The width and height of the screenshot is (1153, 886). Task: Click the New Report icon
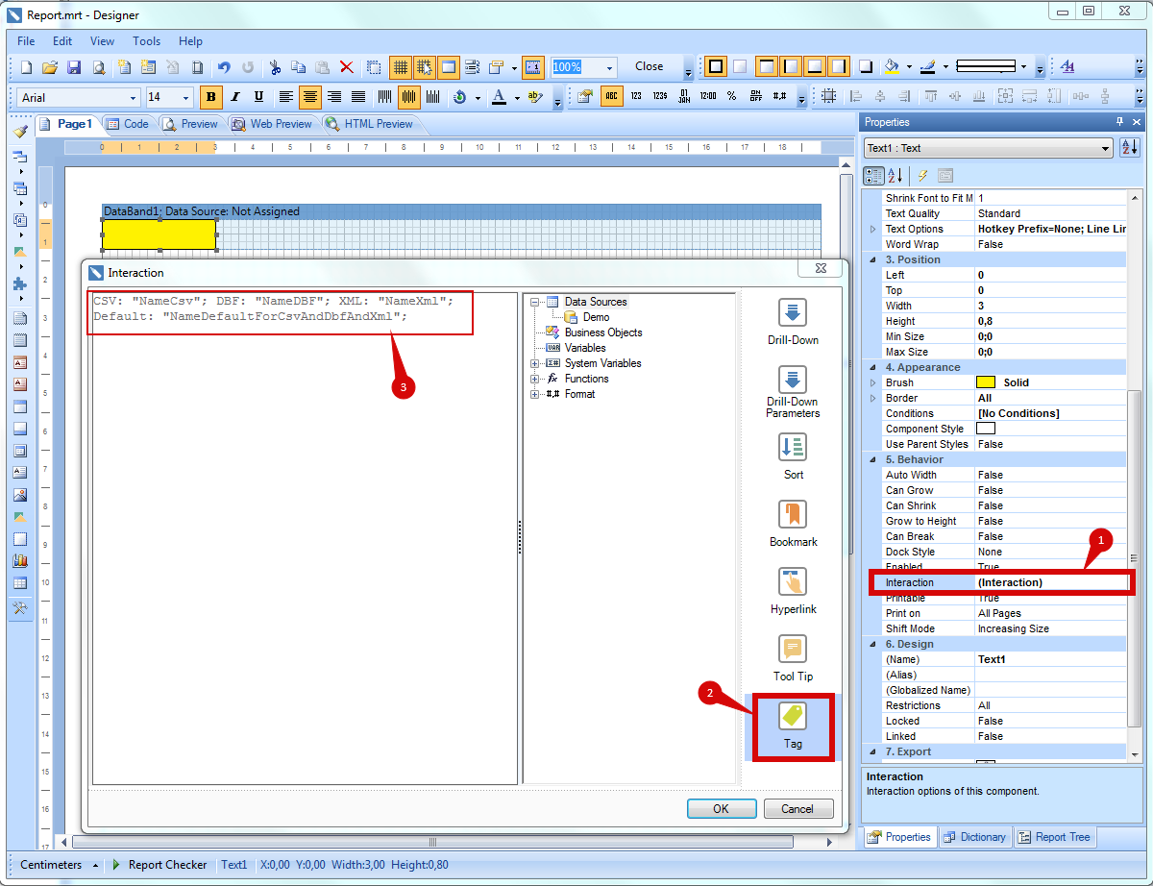pos(27,67)
